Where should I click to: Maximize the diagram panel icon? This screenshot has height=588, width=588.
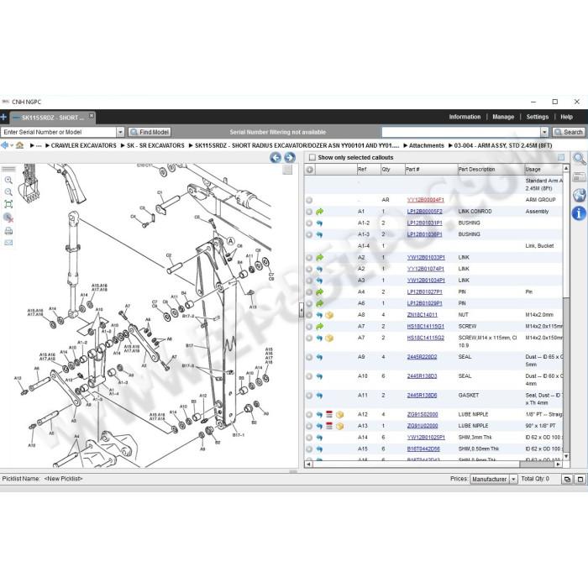(287, 170)
